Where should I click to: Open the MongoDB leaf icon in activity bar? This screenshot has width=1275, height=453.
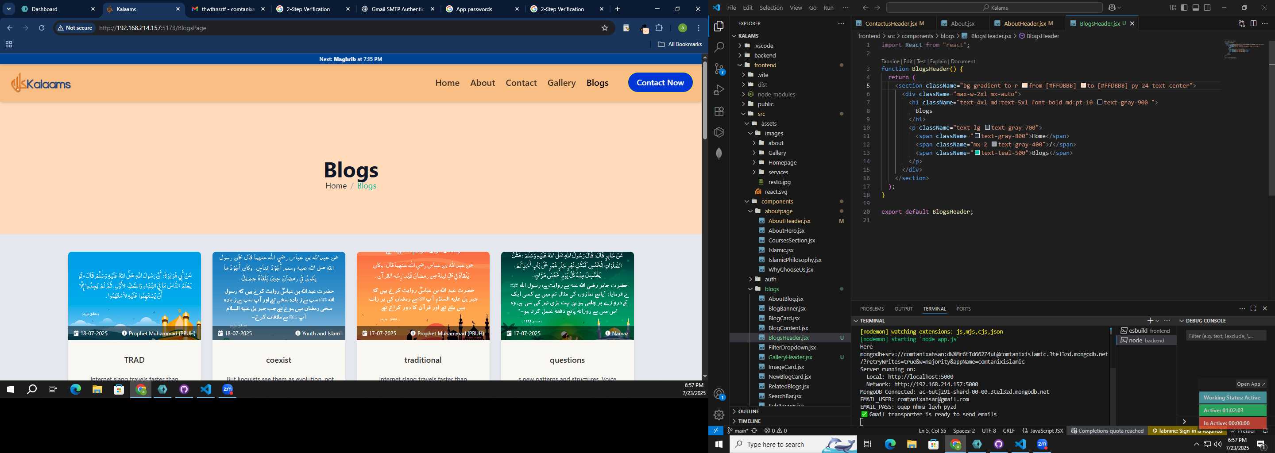point(719,154)
